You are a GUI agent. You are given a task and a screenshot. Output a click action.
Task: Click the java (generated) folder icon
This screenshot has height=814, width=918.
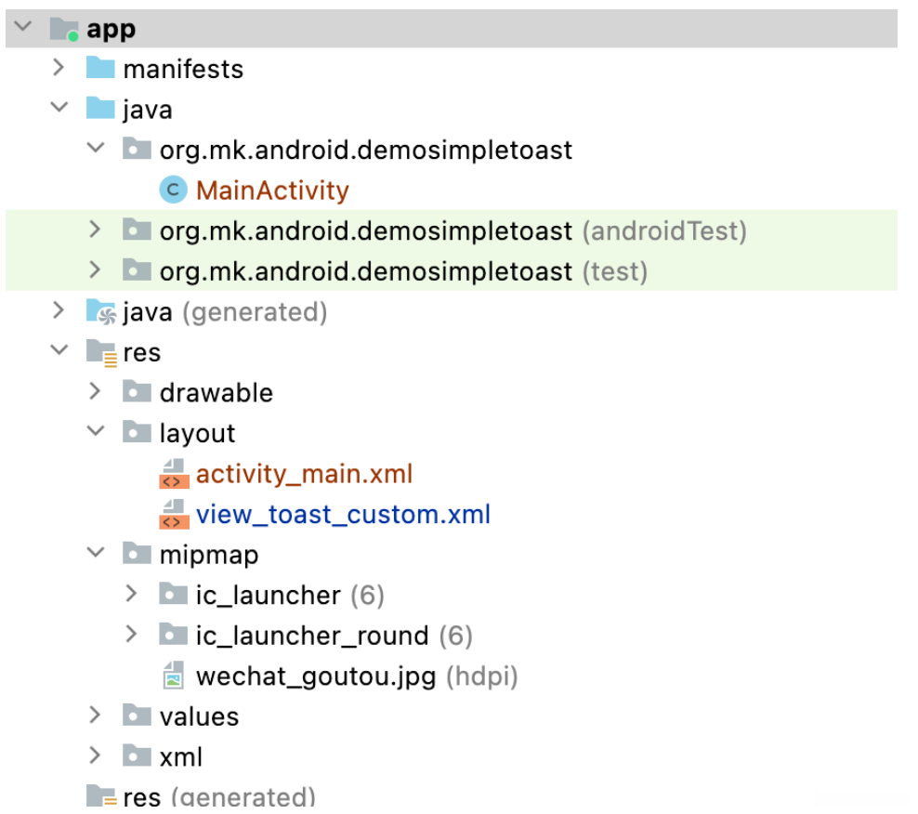(x=100, y=312)
